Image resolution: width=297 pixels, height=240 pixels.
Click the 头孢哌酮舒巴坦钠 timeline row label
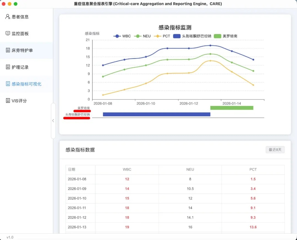click(78, 114)
